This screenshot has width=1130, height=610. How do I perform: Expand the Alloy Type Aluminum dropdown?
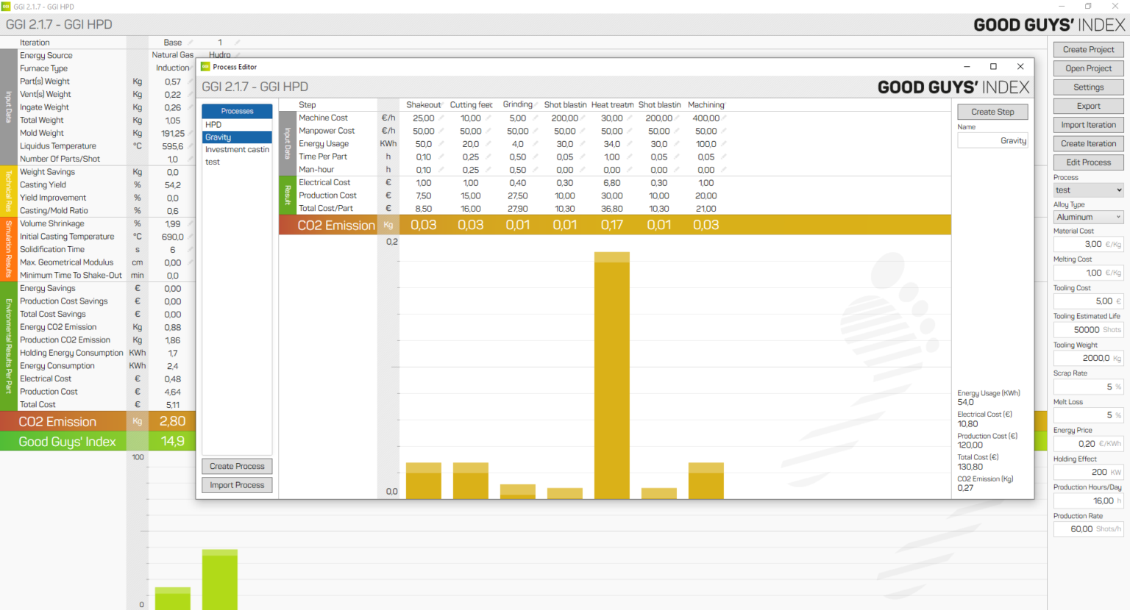(1087, 218)
